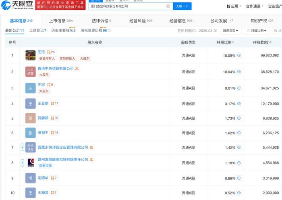View holding history icon for 1.42%
The height and width of the screenshot is (200, 282).
coord(239,147)
